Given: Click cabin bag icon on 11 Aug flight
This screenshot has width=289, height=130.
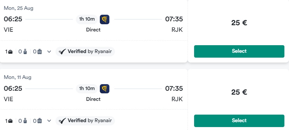Looking at the screenshot, I should 25,121.
